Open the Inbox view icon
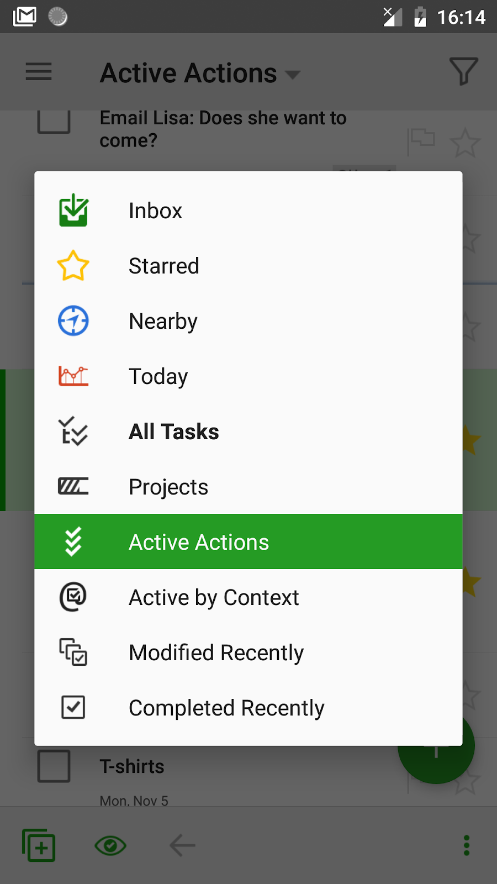This screenshot has height=884, width=497. click(x=73, y=211)
